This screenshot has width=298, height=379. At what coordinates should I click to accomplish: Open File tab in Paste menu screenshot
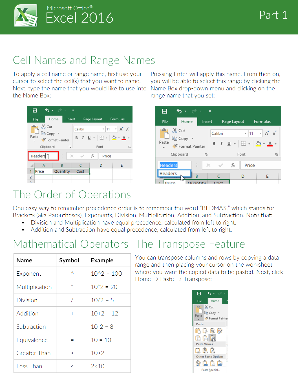[200, 301]
